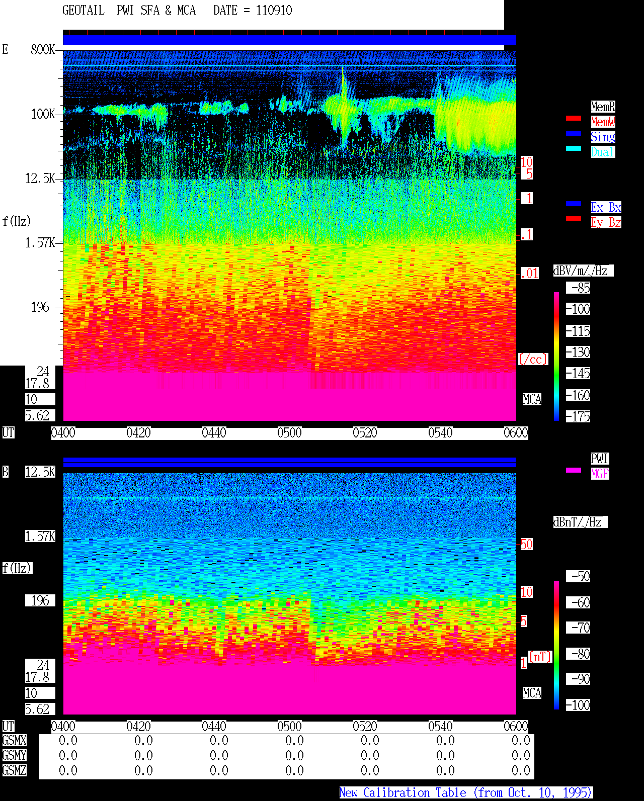Screen dimensions: 644x801
Task: Click the blue Sing legend swatch
Action: [574, 133]
